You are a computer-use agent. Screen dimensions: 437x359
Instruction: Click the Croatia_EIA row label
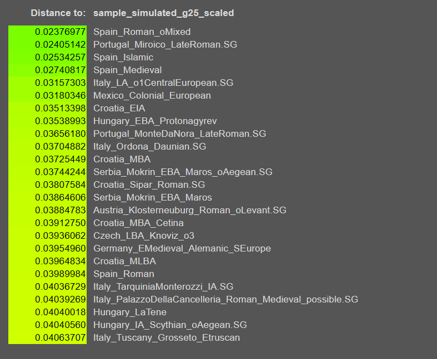click(120, 109)
